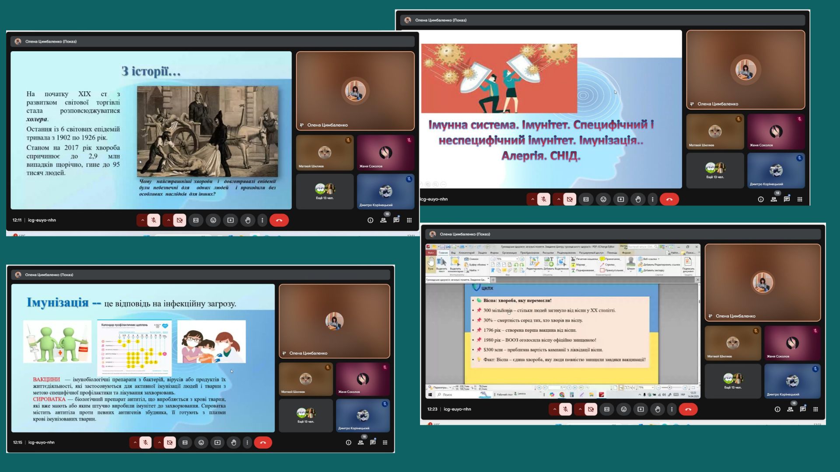Expand audio settings arrow in 12:23 meeting
This screenshot has height=472, width=840.
pos(554,410)
